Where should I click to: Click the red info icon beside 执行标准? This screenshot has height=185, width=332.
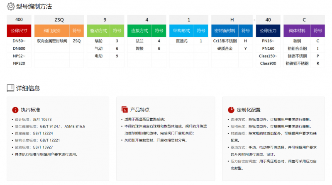15,110
